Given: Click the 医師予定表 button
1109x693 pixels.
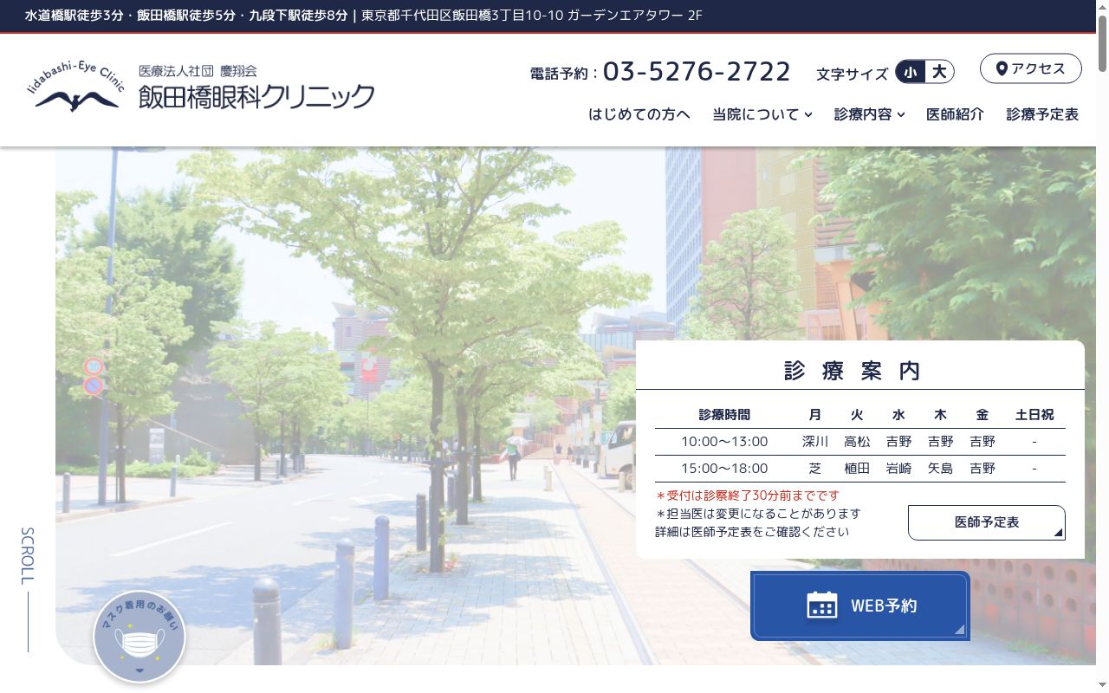Looking at the screenshot, I should [987, 522].
